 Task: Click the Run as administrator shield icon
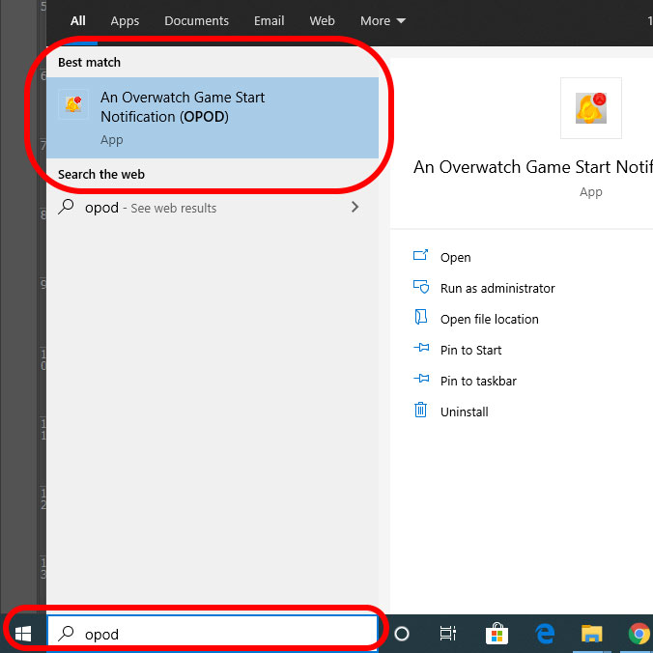[x=421, y=287]
